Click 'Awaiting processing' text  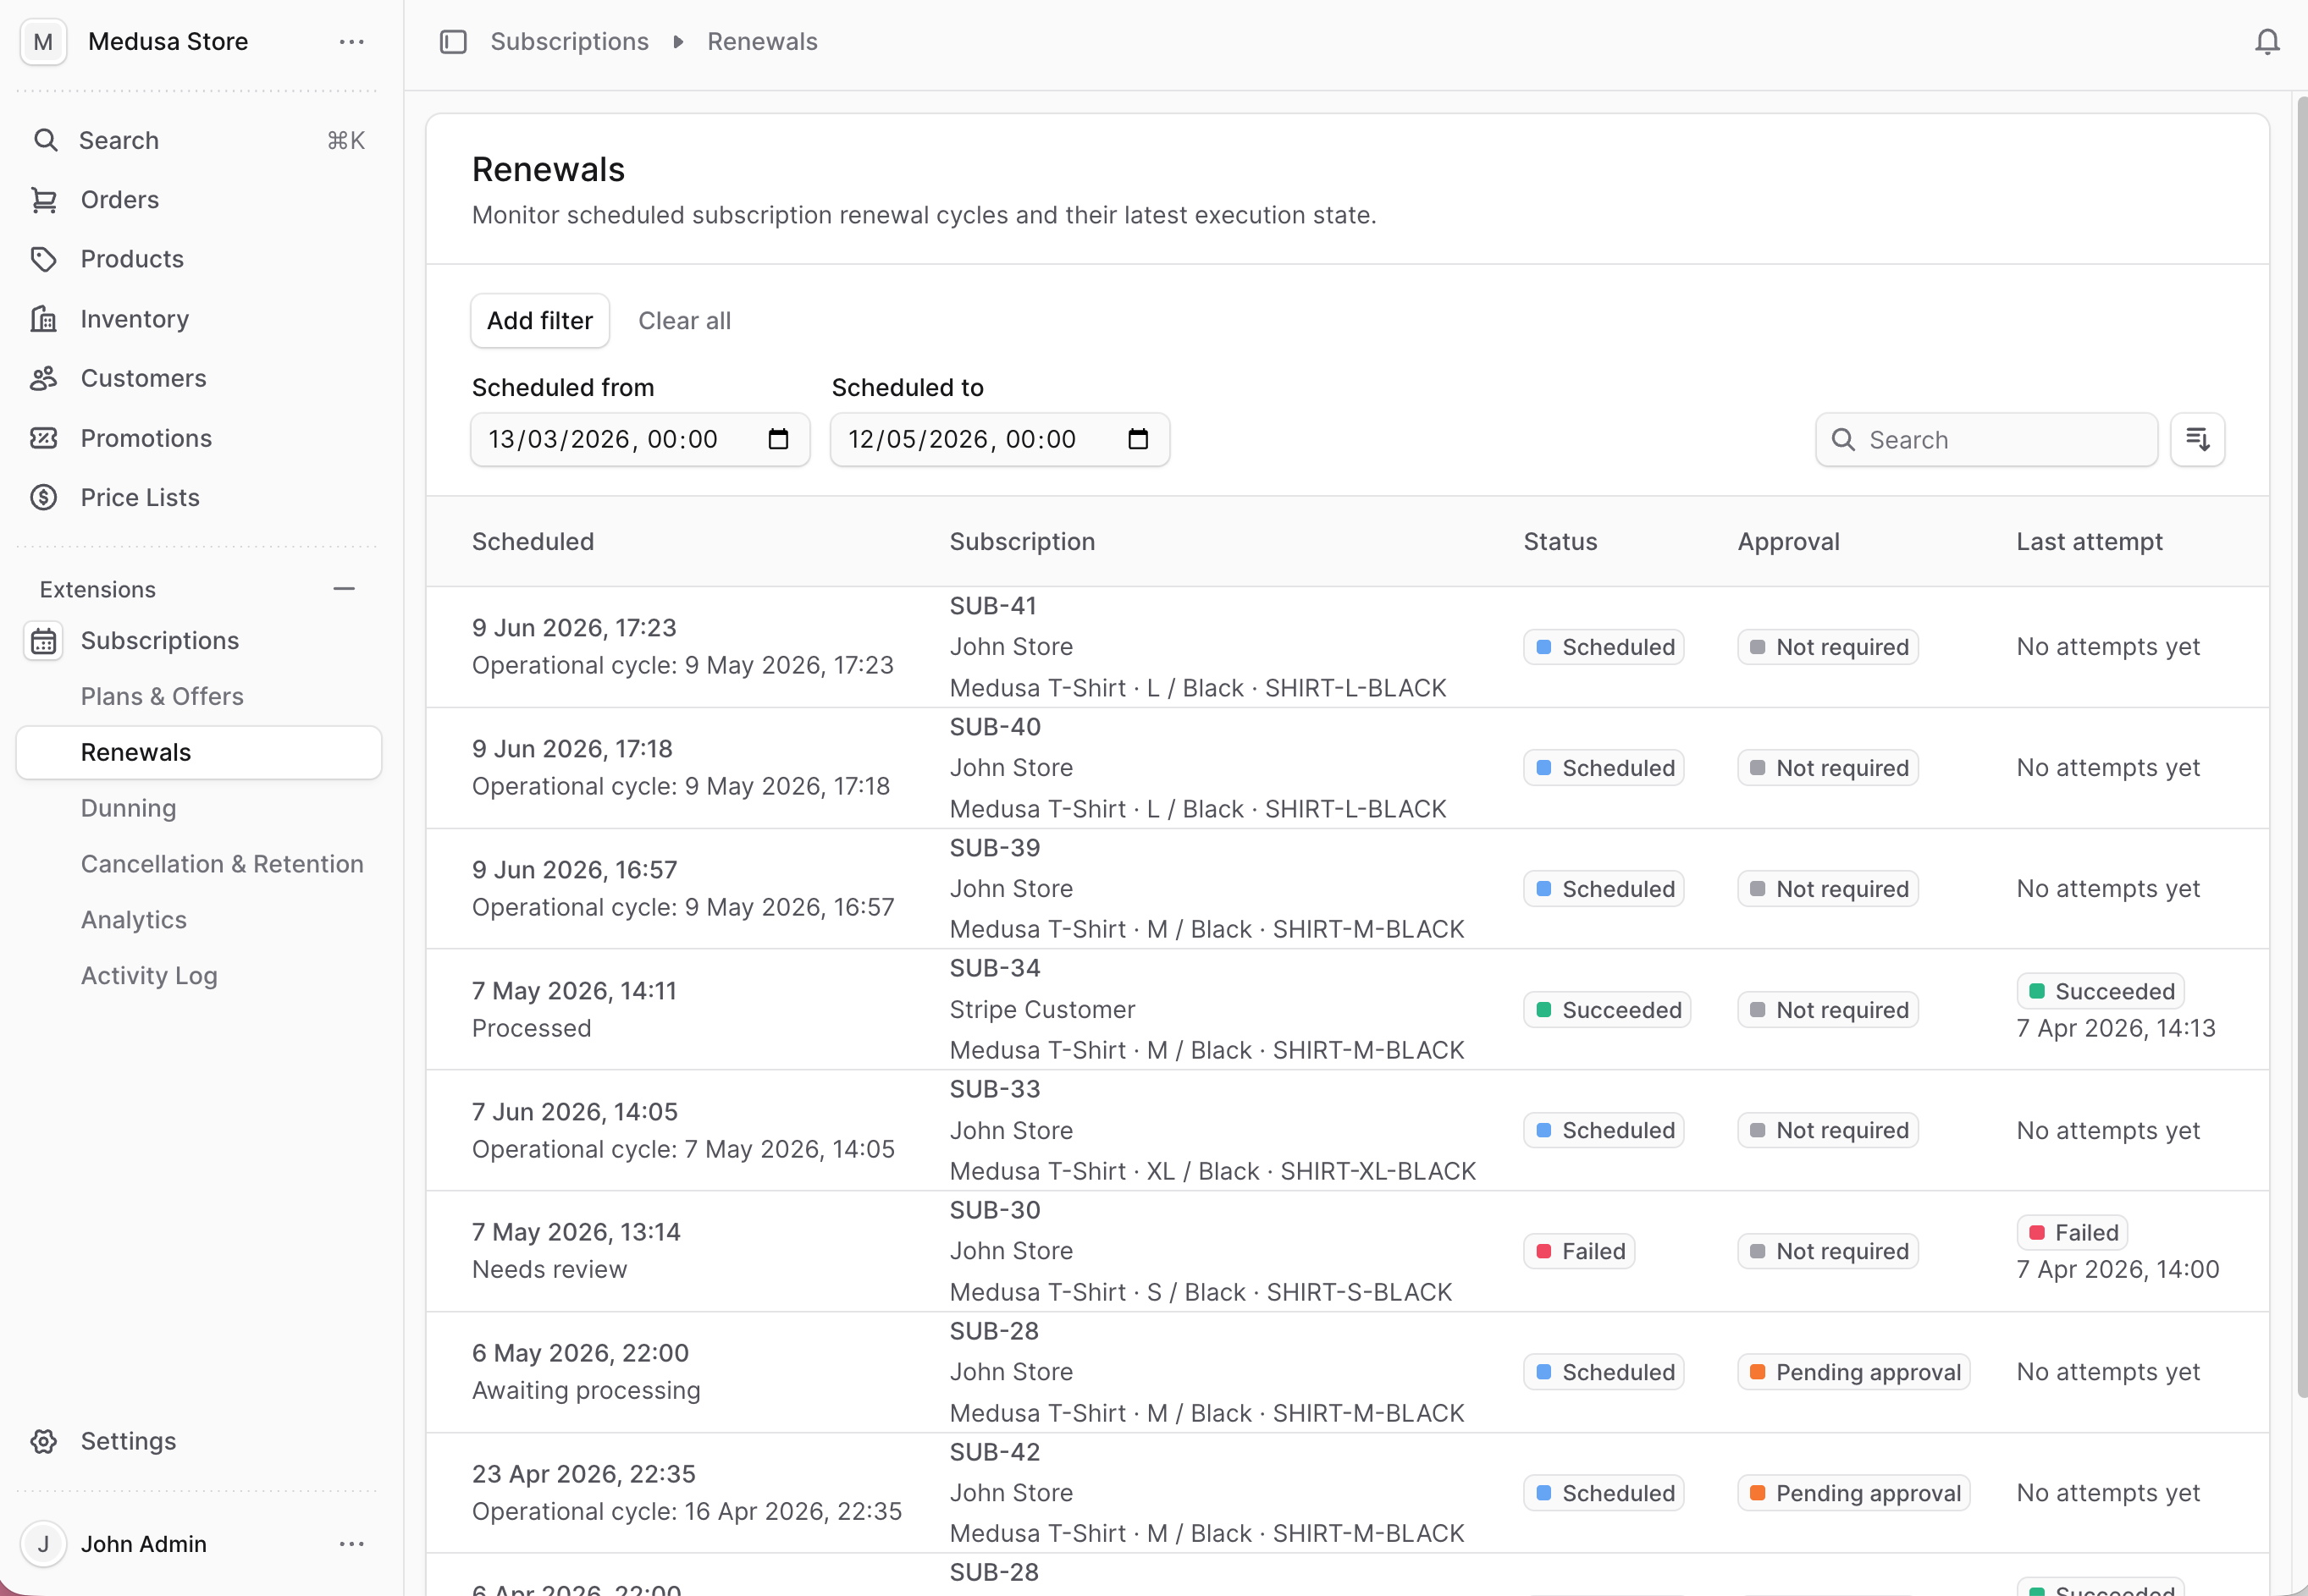586,1391
